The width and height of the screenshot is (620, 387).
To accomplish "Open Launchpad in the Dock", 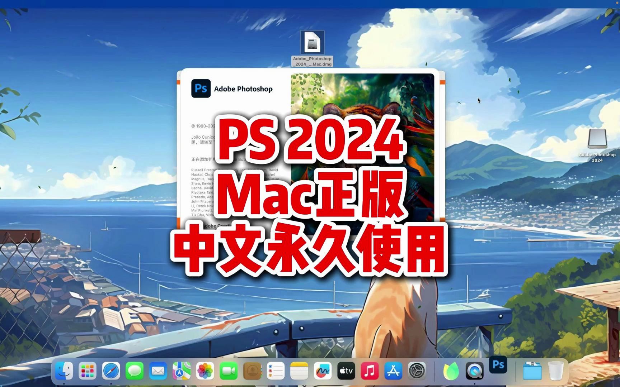I will tap(88, 371).
